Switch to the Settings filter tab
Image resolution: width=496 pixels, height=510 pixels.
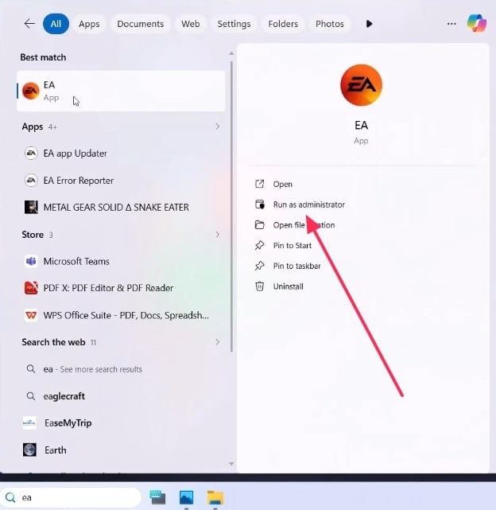(x=234, y=24)
